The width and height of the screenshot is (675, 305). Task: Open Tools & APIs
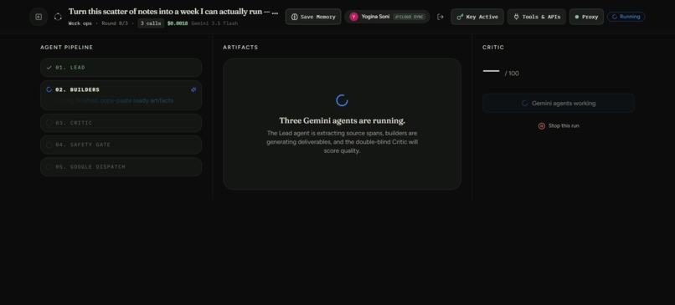tap(536, 17)
